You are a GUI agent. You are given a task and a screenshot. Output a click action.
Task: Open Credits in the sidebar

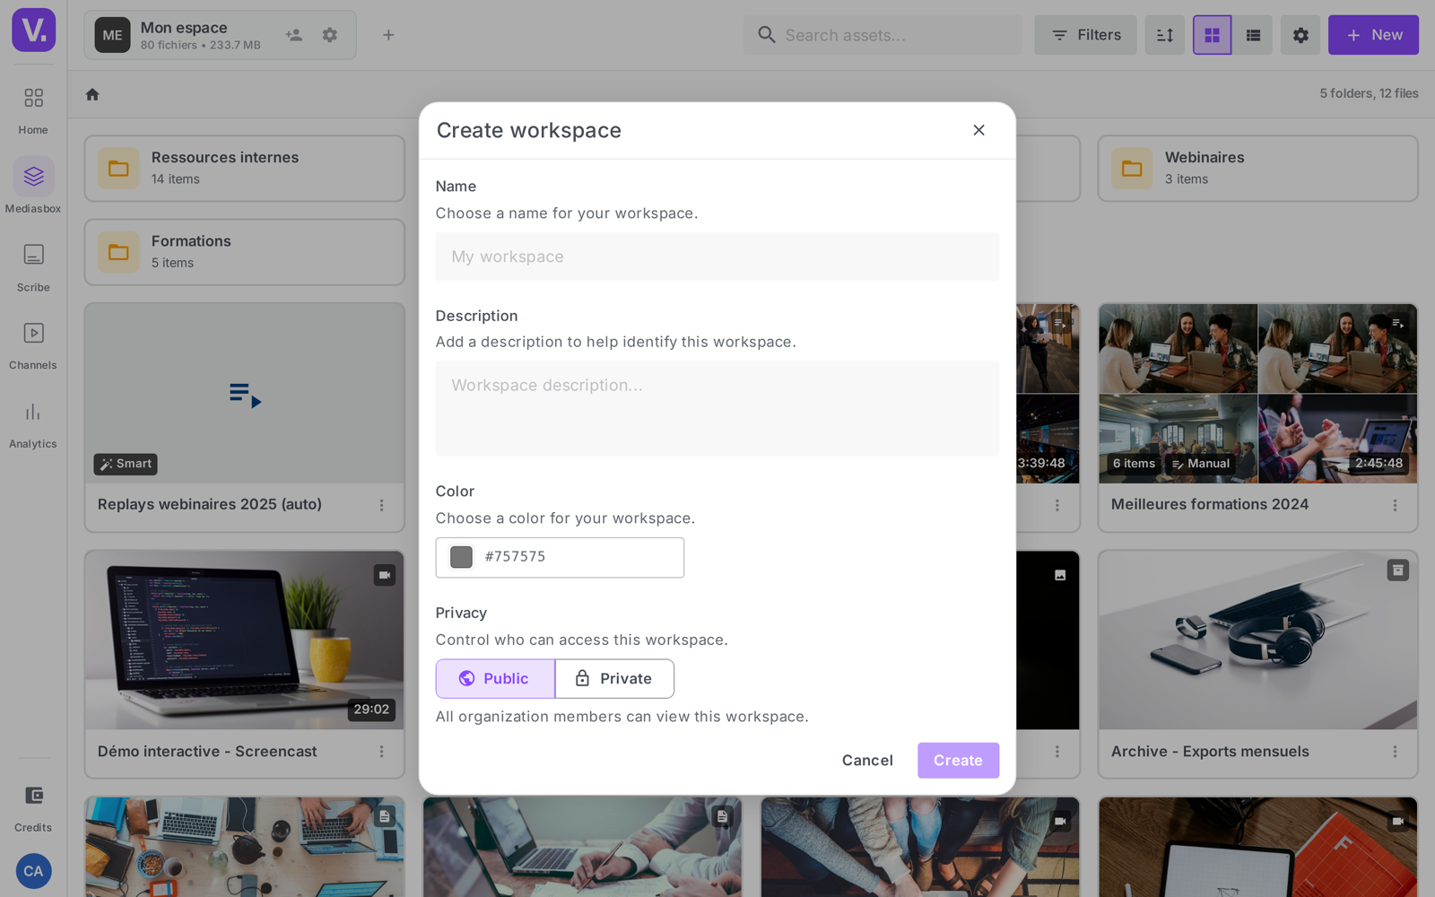[33, 807]
